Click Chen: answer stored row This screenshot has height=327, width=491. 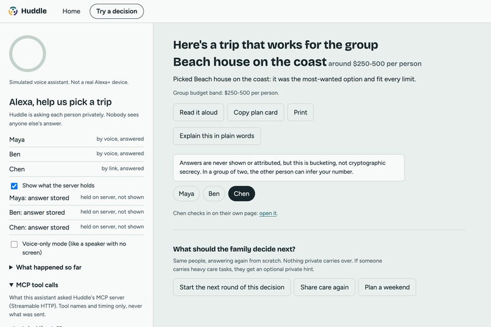click(x=76, y=227)
